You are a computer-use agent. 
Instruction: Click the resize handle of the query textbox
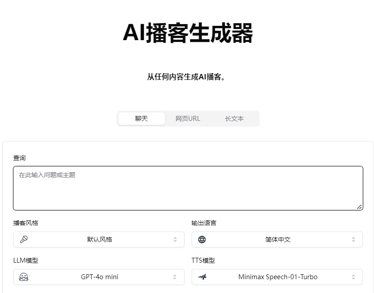click(359, 207)
